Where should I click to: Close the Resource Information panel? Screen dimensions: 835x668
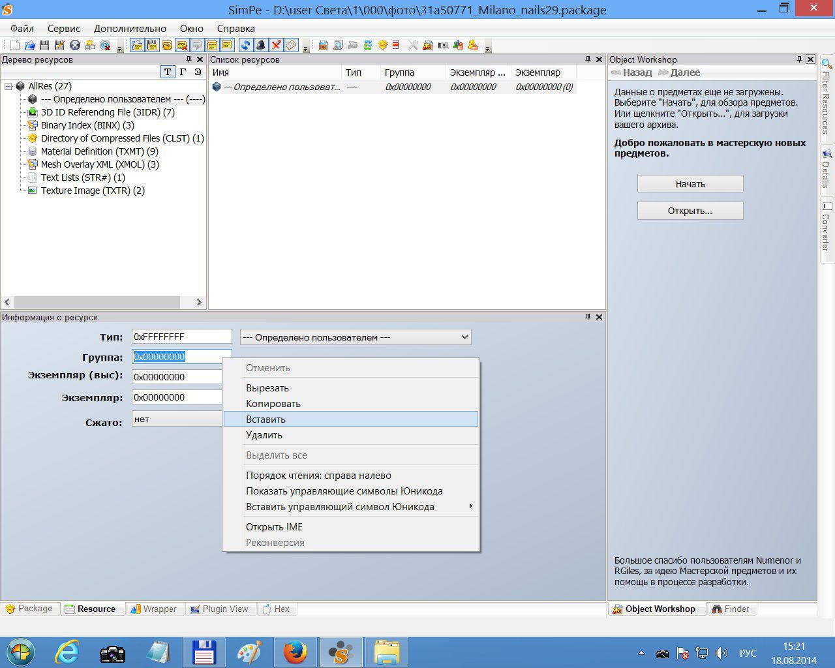[599, 317]
